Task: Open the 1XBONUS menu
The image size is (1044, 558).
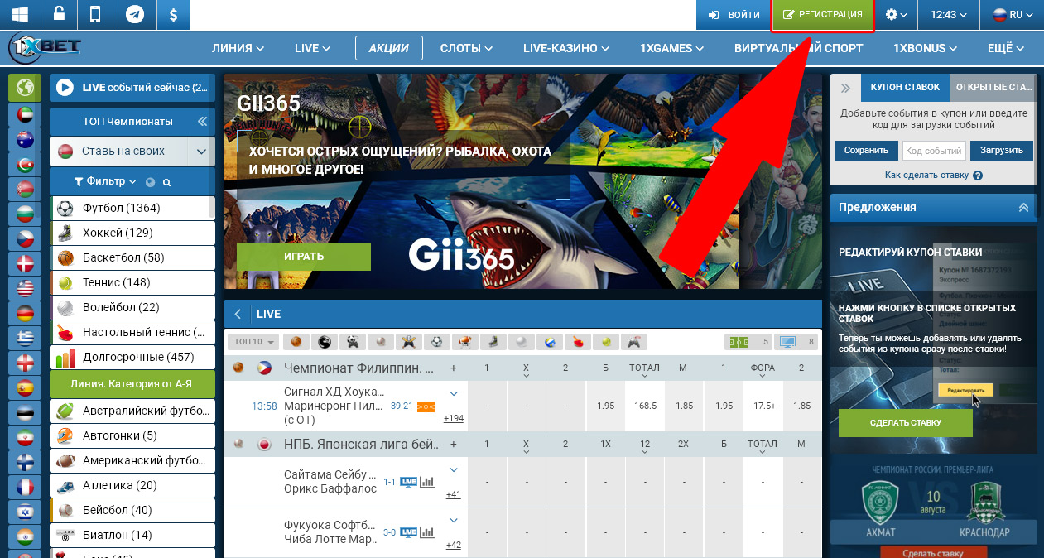Action: (925, 48)
